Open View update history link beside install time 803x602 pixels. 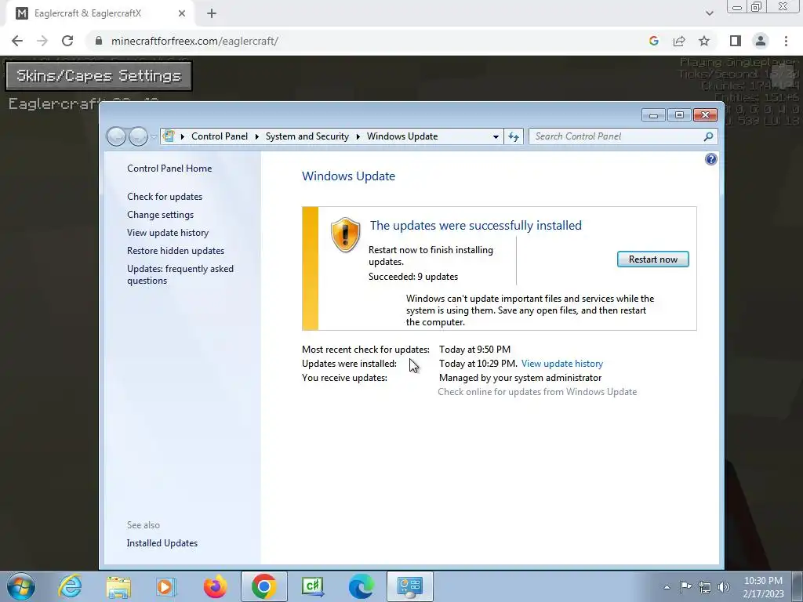pyautogui.click(x=561, y=364)
